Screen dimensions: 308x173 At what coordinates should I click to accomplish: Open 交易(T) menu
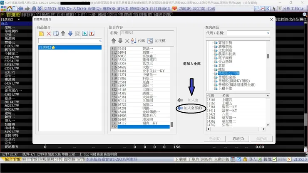[x=50, y=9]
